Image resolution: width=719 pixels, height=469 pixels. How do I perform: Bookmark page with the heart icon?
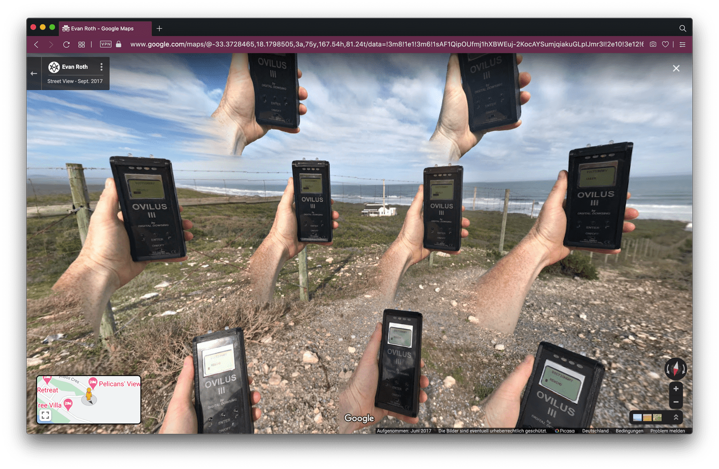click(x=665, y=44)
